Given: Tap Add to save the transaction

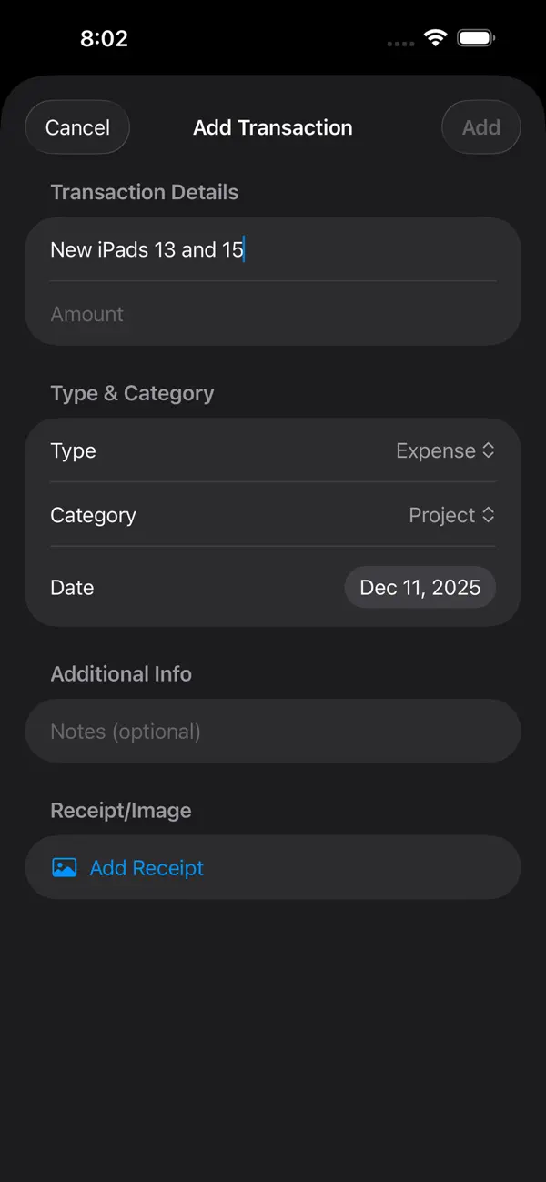Looking at the screenshot, I should [480, 126].
